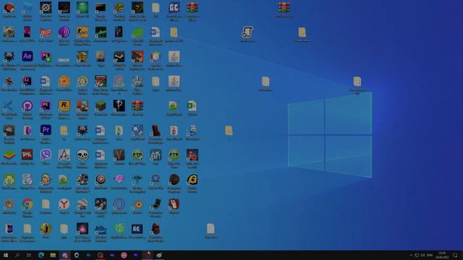This screenshot has height=260, width=463.
Task: Select the yellow G desktop icon
Action: tap(192, 179)
